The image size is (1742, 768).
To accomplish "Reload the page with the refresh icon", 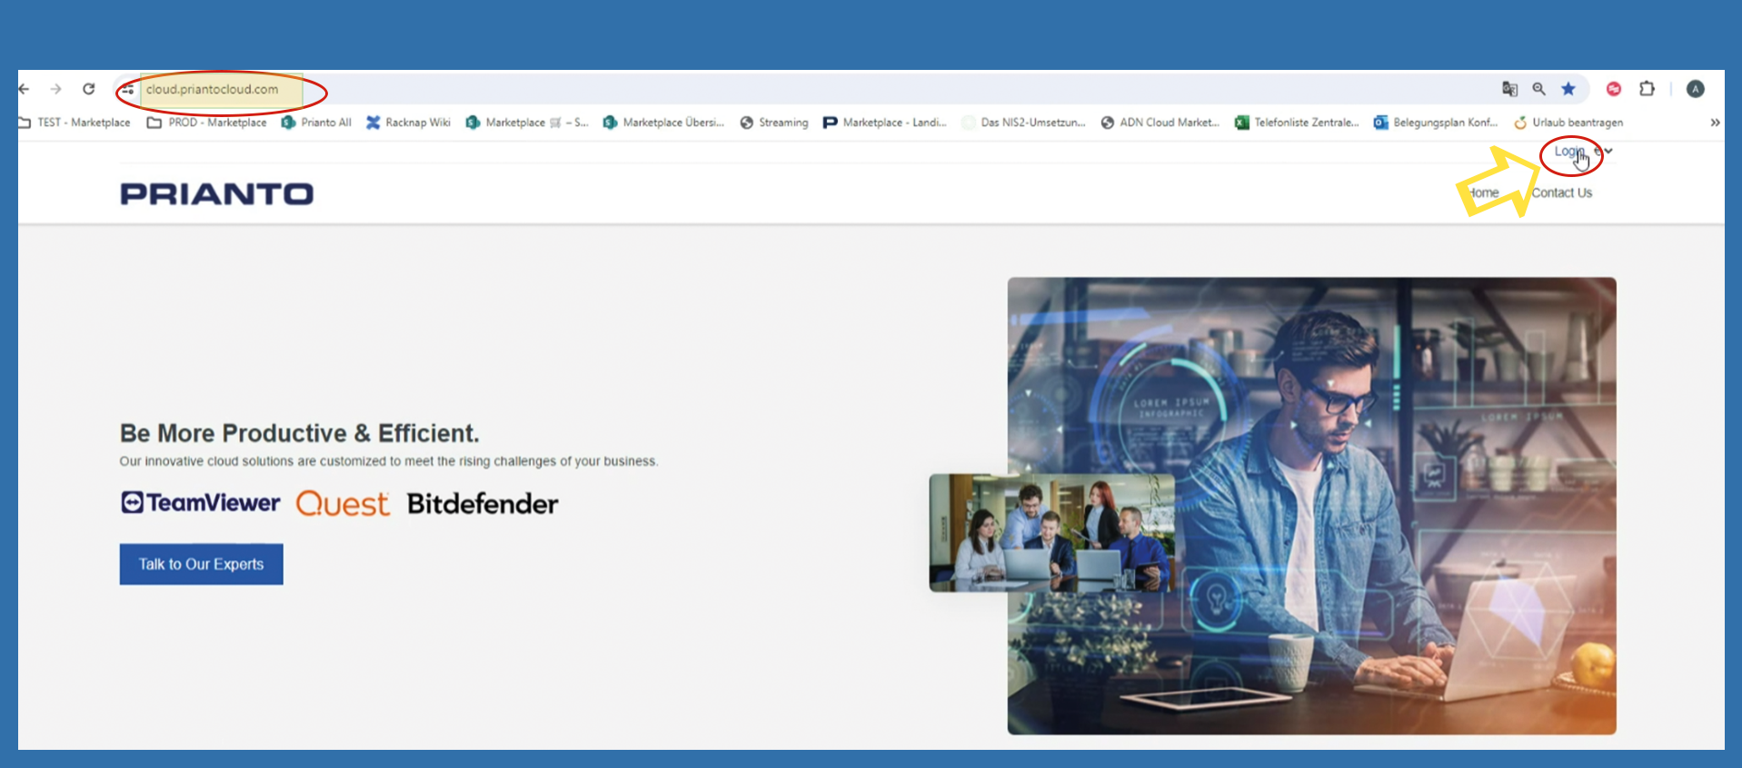I will 88,89.
